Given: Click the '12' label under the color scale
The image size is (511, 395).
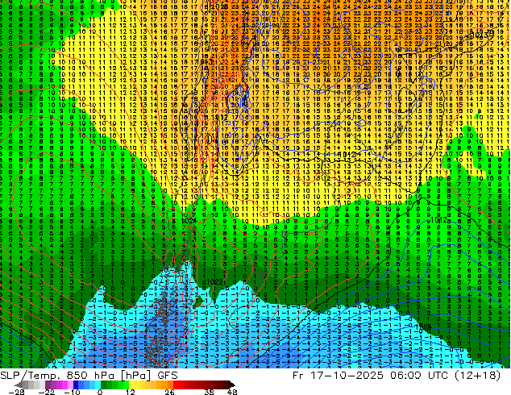Looking at the screenshot, I should tap(131, 392).
